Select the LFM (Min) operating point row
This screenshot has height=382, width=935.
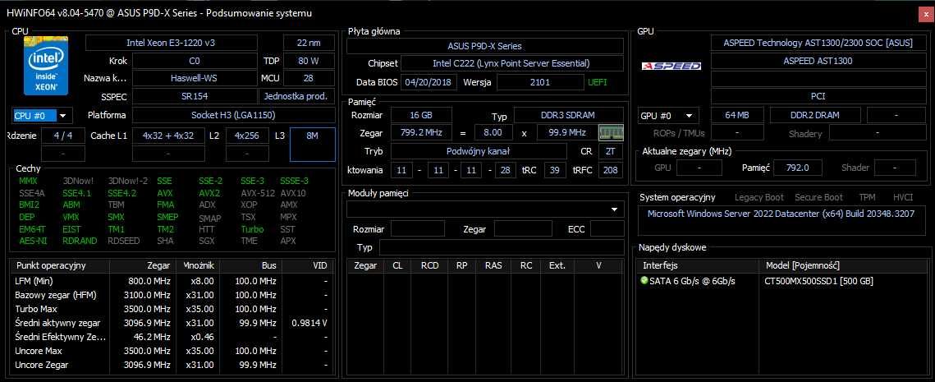click(x=172, y=280)
